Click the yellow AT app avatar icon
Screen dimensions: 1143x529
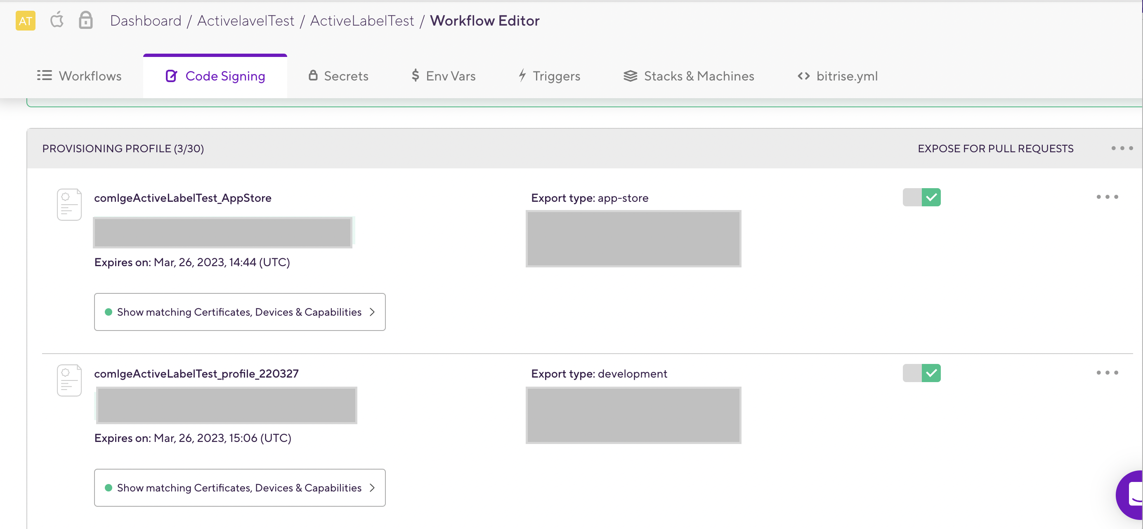(x=25, y=21)
